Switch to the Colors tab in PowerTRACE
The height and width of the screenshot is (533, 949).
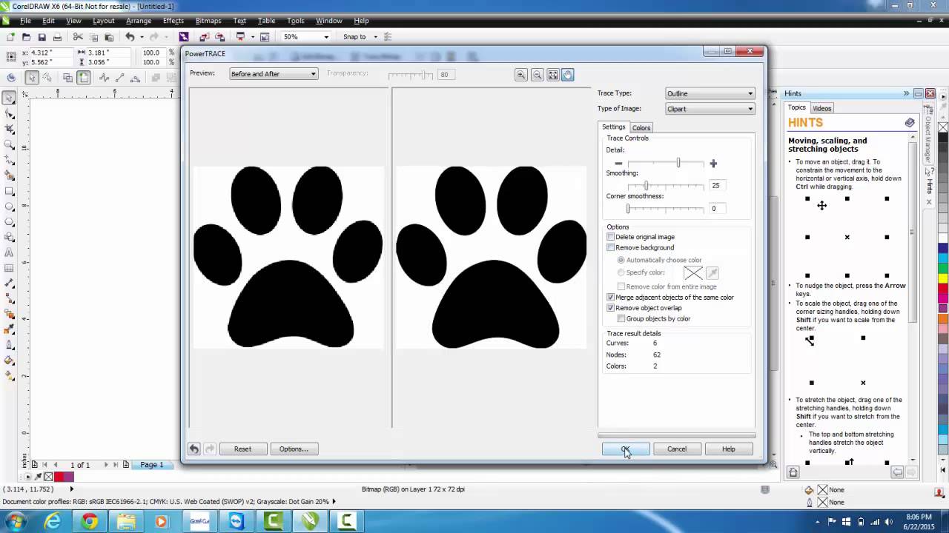coord(641,128)
